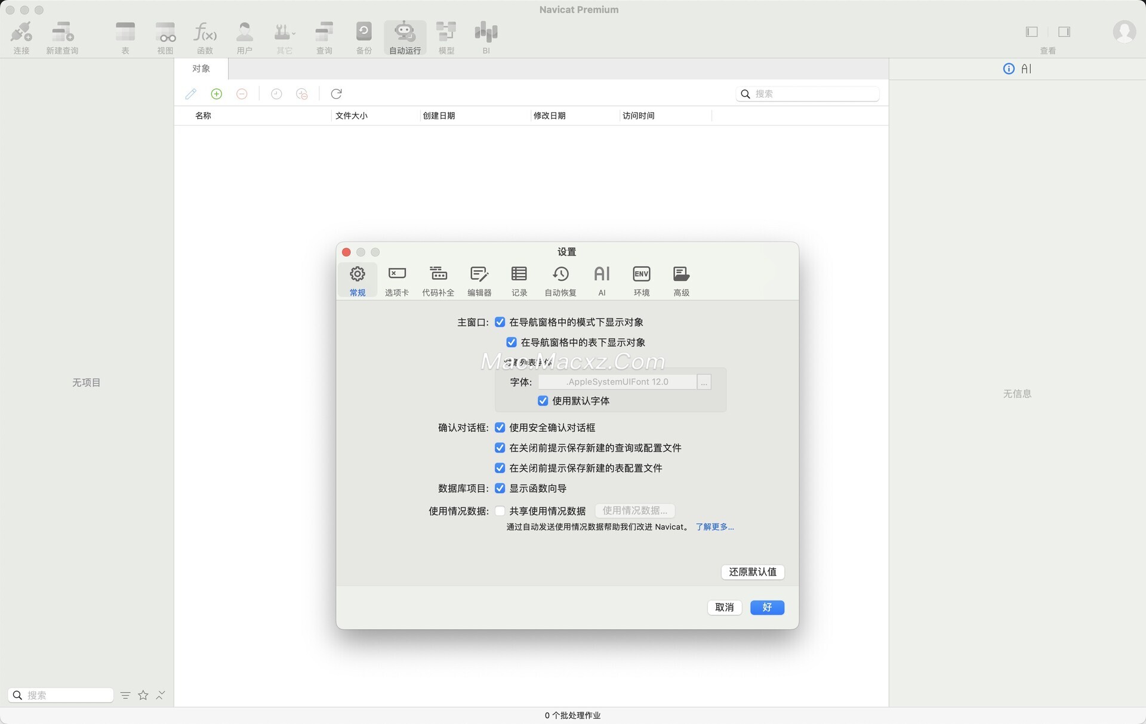Click the navigation pane search field

pos(61,695)
